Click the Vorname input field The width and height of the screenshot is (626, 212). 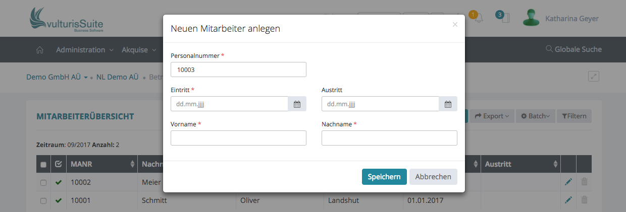click(238, 138)
